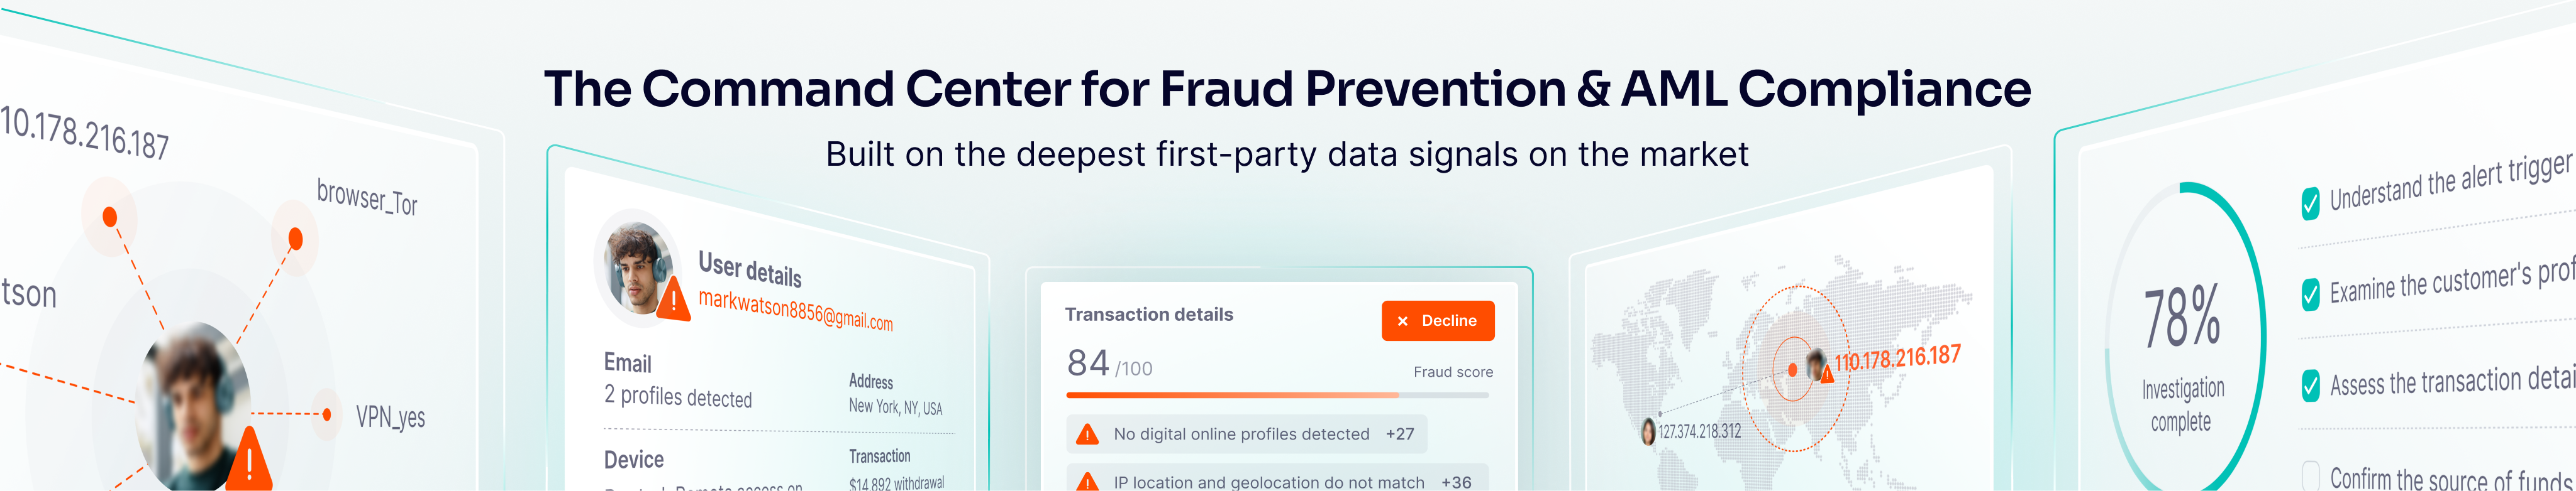
Task: Click the User details profile photo
Action: [636, 267]
